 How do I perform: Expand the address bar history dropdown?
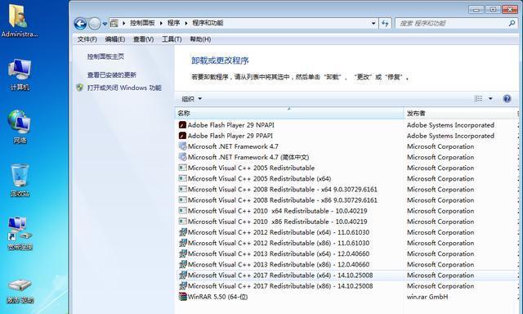pyautogui.click(x=373, y=23)
